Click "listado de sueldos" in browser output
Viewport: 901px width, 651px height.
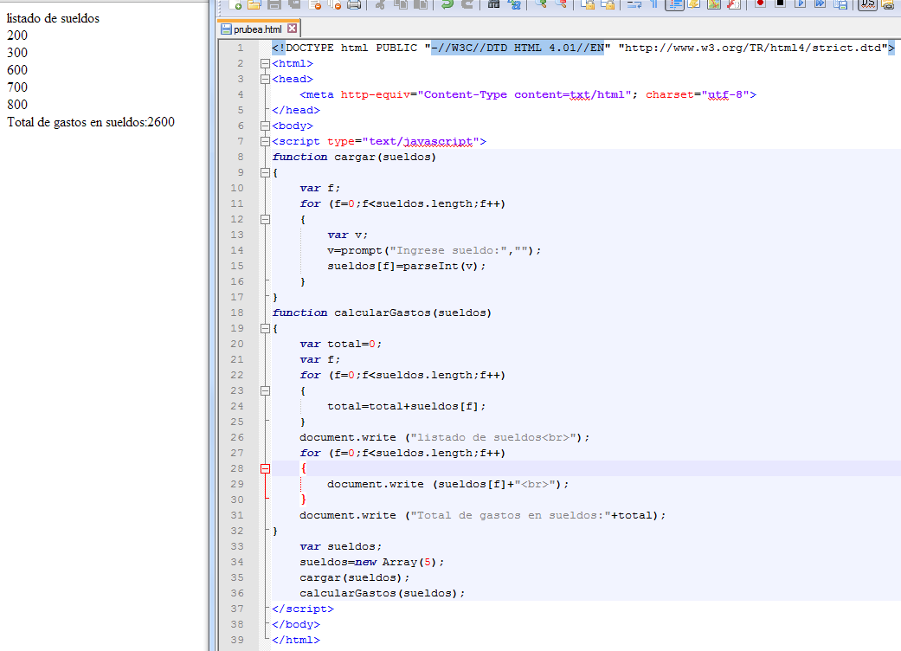point(53,18)
